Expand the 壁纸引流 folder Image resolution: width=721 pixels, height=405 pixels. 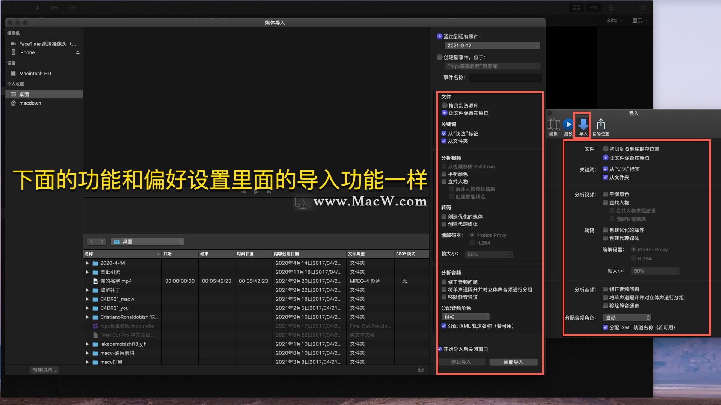point(87,272)
